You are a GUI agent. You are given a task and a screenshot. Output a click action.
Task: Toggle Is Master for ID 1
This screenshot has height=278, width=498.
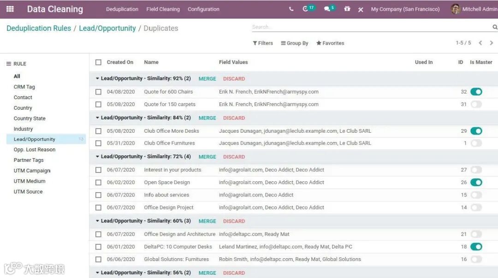coord(476,143)
